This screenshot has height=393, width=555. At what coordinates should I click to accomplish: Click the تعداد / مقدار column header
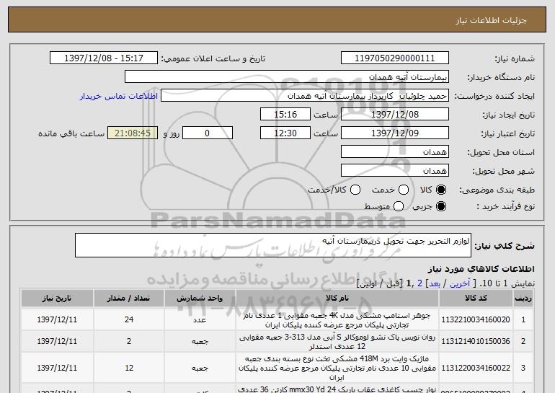pyautogui.click(x=129, y=298)
